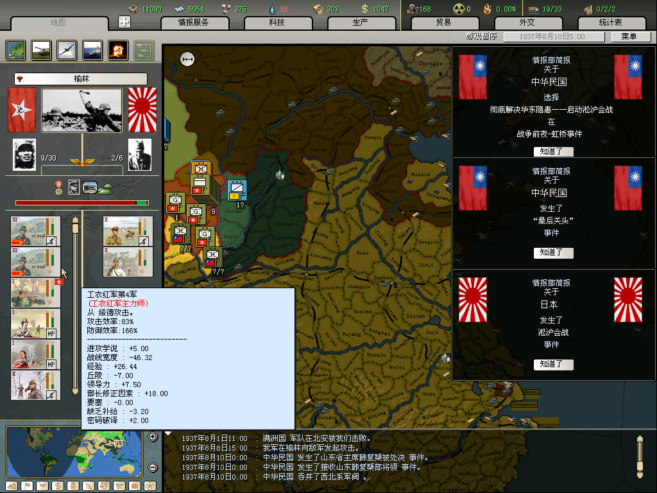
Task: Select the second attacker division with red banner
Action: coord(36,262)
